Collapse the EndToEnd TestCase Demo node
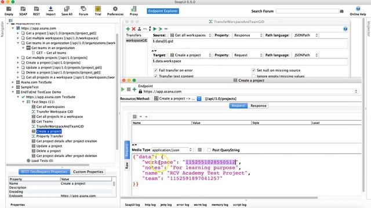Screen dimensions: 371x208 pos(13,92)
